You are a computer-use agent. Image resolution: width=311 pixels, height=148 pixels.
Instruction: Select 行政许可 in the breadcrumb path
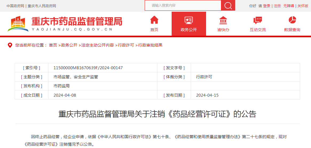point(126,45)
